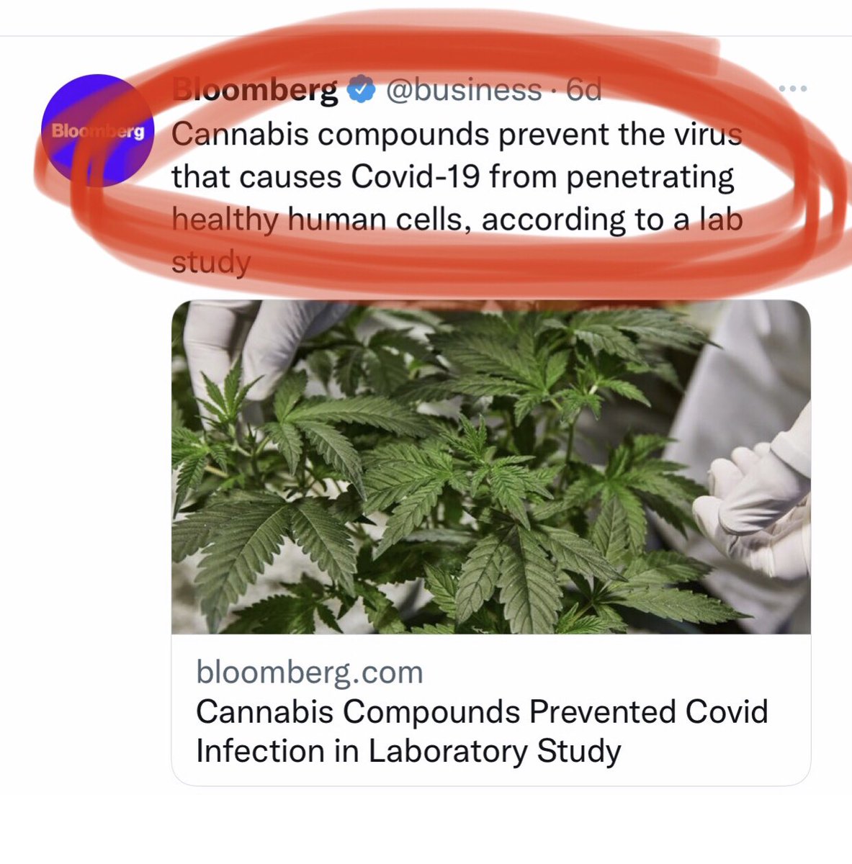Click the 'that causes Covid-19 from penetrating' line
The width and height of the screenshot is (852, 864).
tap(453, 177)
